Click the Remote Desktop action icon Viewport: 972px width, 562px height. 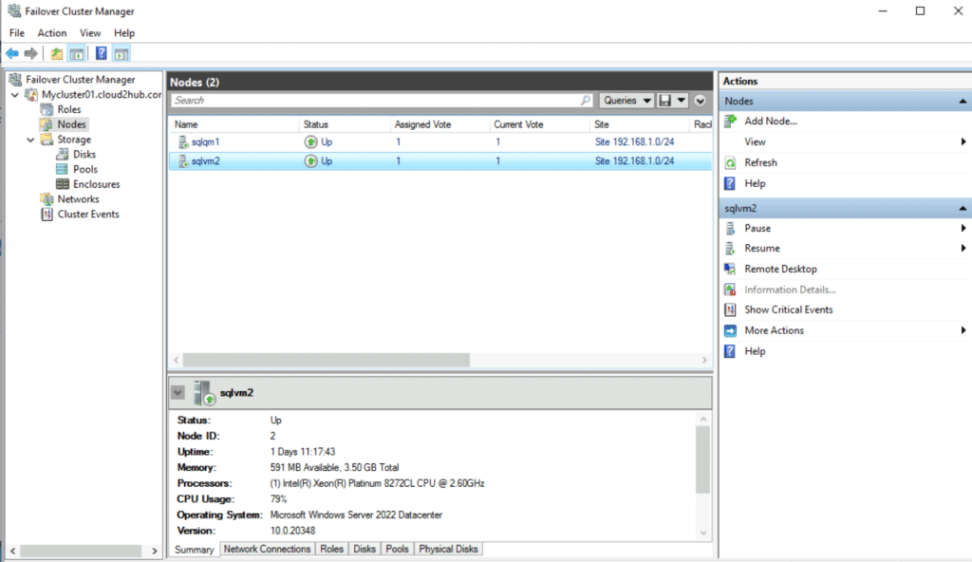click(x=730, y=269)
